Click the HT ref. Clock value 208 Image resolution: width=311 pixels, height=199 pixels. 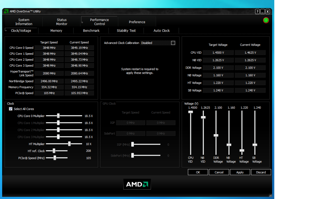pyautogui.click(x=88, y=151)
